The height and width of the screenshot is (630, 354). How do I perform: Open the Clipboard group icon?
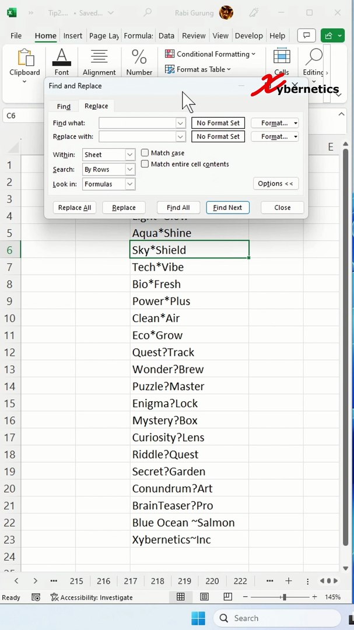tap(24, 62)
